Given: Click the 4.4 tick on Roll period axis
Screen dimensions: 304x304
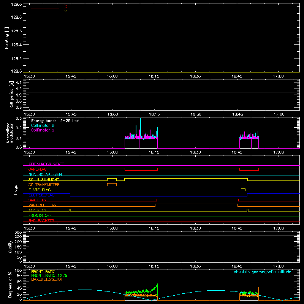Looking at the screenshot, I should (19, 82).
